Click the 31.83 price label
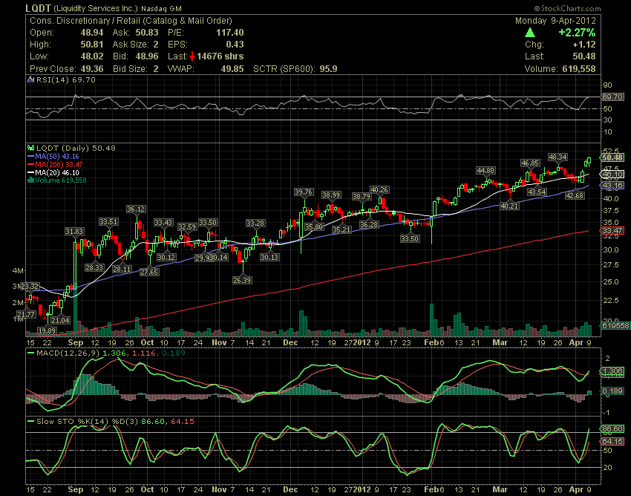Image resolution: width=631 pixels, height=496 pixels. click(74, 231)
